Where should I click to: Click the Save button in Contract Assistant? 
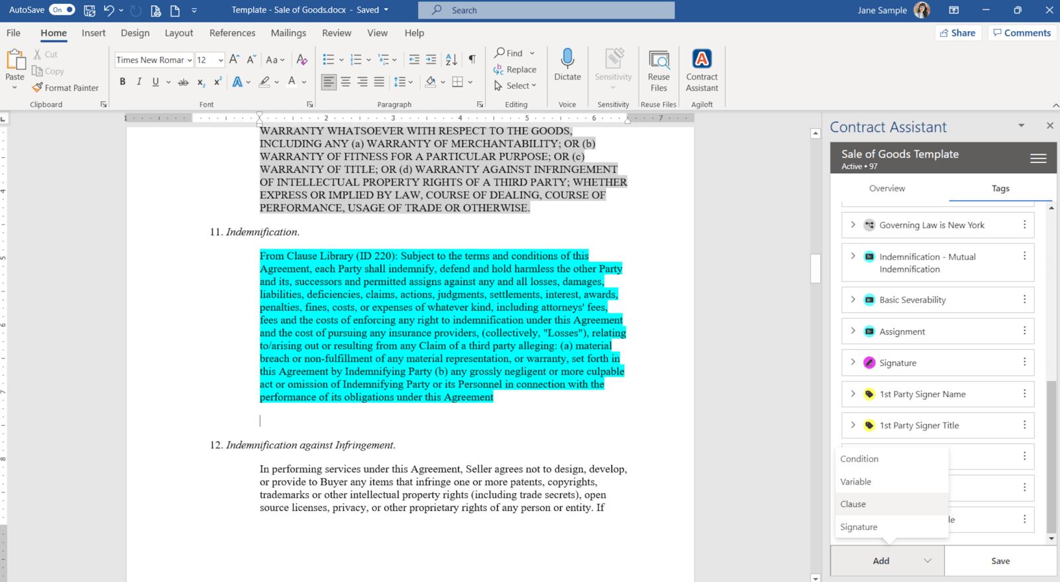[1000, 561]
